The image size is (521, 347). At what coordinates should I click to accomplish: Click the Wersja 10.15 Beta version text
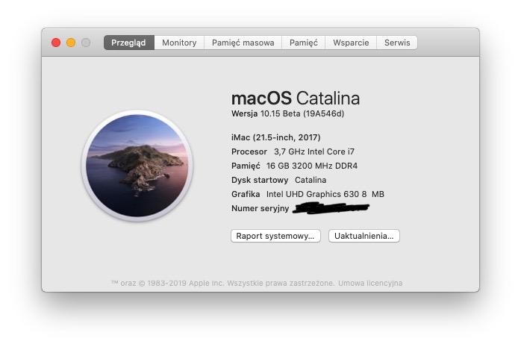pos(287,114)
